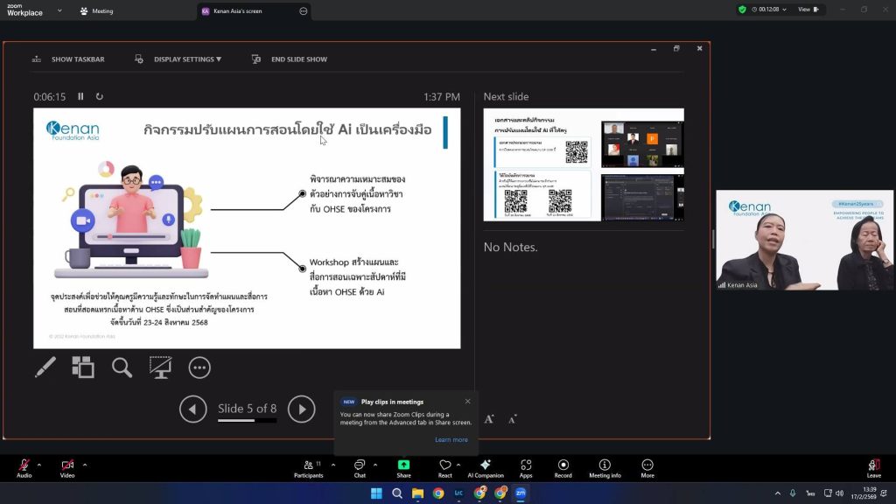Screen dimensions: 896x504
Task: Select the pen and laser pointer tool
Action: pos(45,367)
